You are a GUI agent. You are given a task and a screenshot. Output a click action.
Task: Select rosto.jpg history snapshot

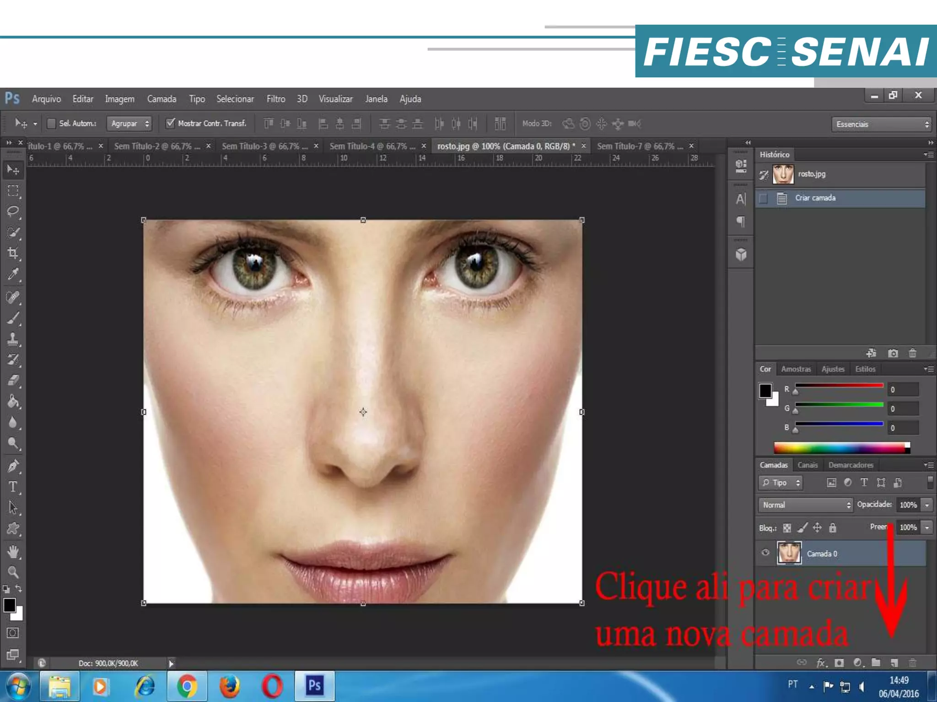(840, 174)
